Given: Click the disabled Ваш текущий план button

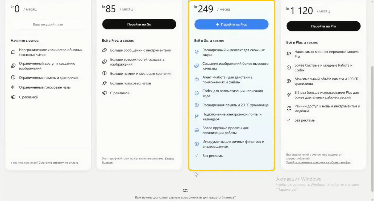Looking at the screenshot, I should click(48, 24).
